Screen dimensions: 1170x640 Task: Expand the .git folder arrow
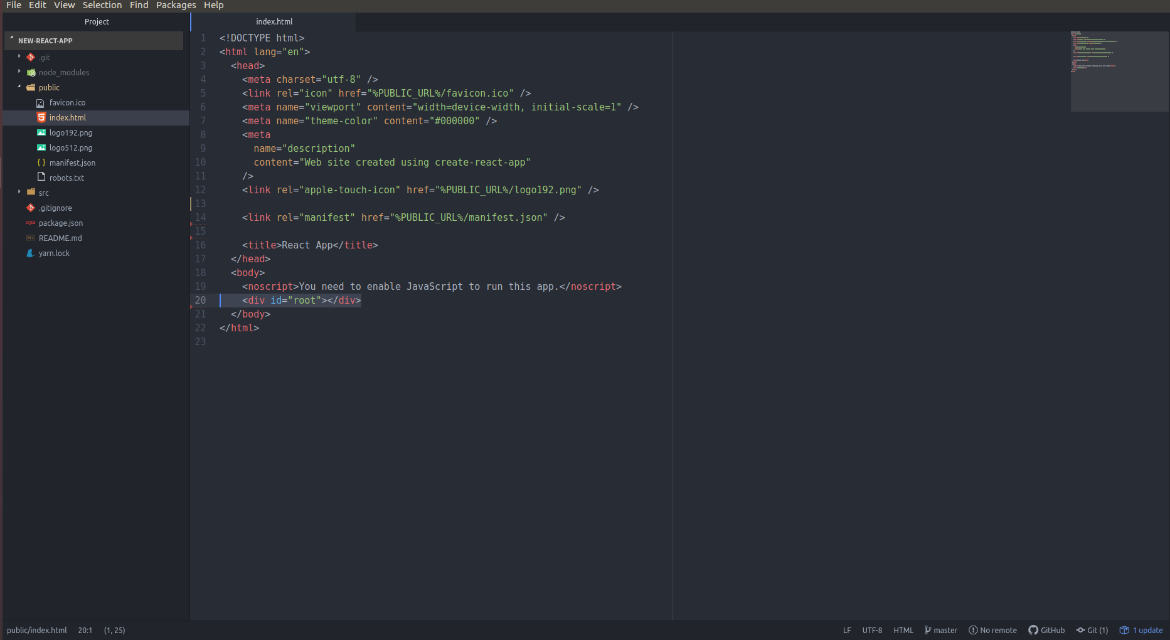(19, 56)
